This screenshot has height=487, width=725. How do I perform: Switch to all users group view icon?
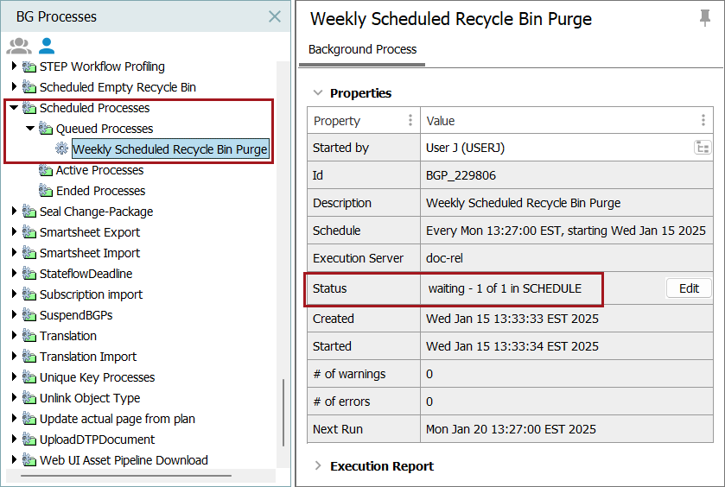(x=18, y=46)
